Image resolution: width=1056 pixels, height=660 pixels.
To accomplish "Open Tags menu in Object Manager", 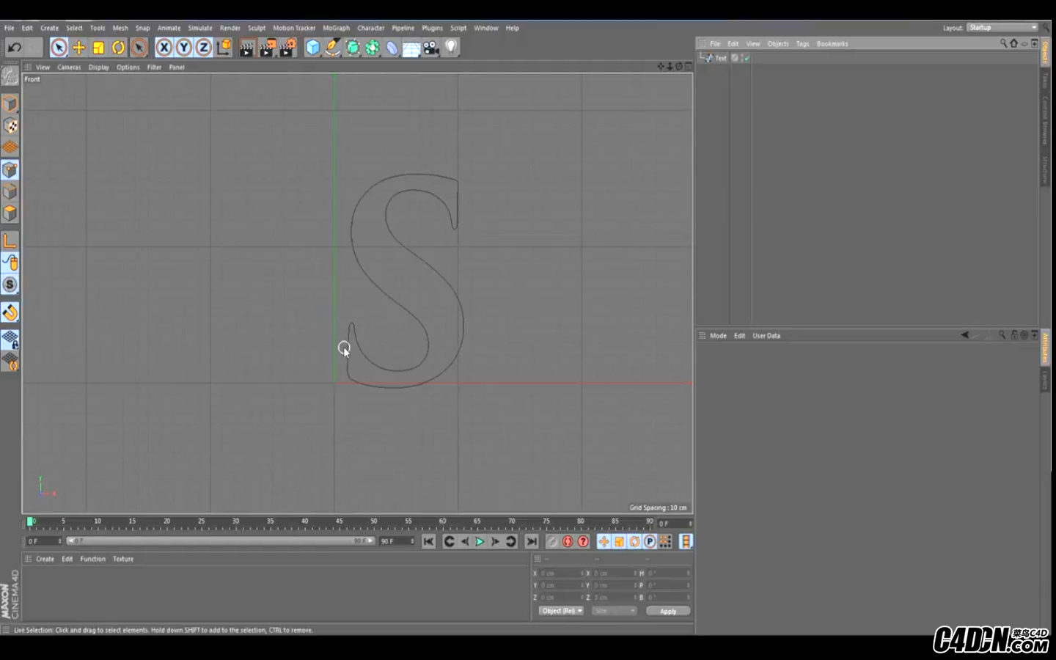I will coord(803,44).
